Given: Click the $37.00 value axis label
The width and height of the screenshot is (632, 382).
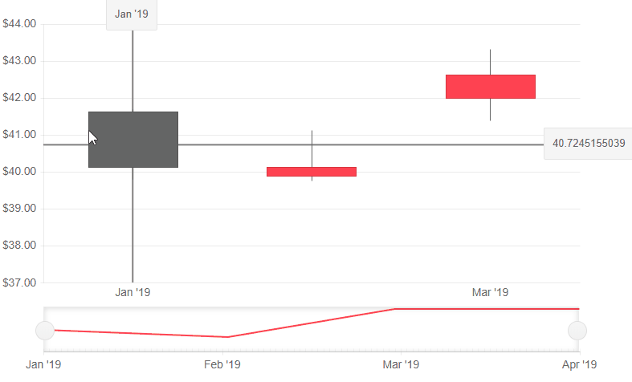Looking at the screenshot, I should pos(19,282).
